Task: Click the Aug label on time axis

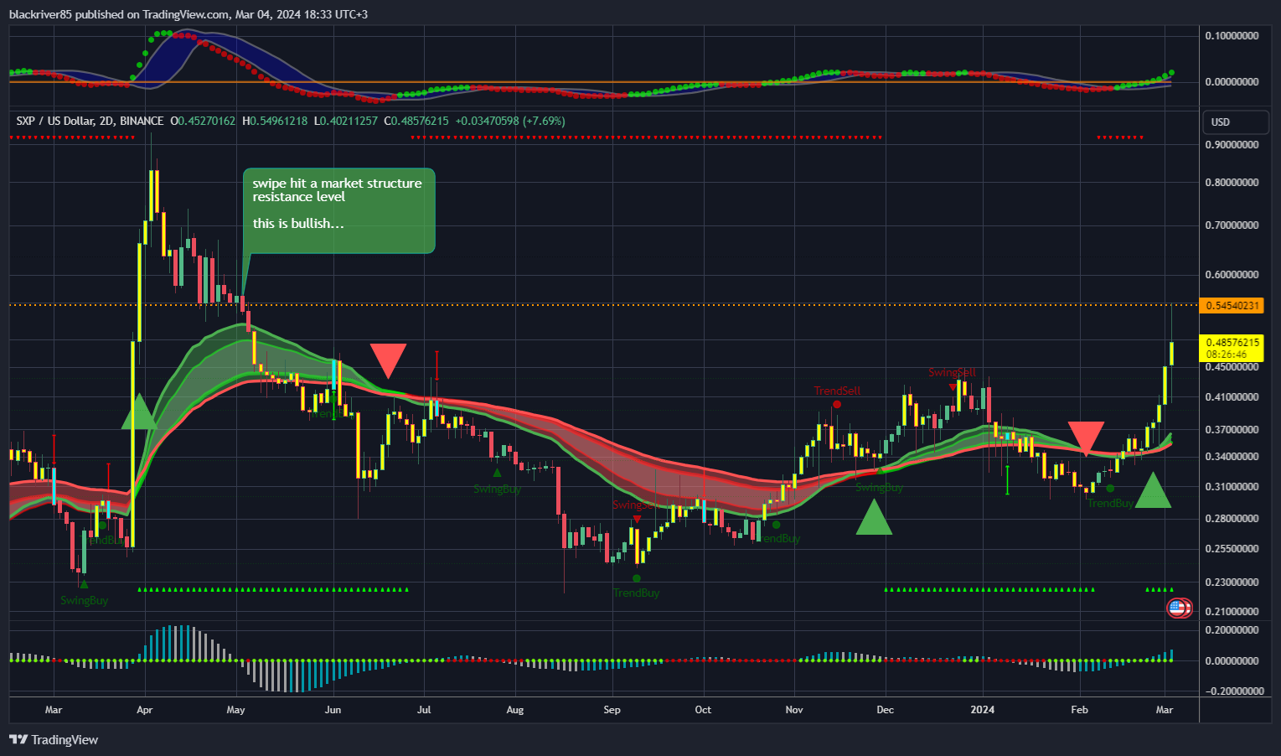Action: [x=514, y=710]
